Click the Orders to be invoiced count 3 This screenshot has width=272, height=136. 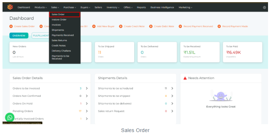coord(81,88)
